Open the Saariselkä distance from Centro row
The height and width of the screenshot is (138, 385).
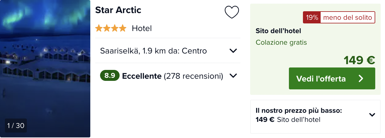click(168, 51)
